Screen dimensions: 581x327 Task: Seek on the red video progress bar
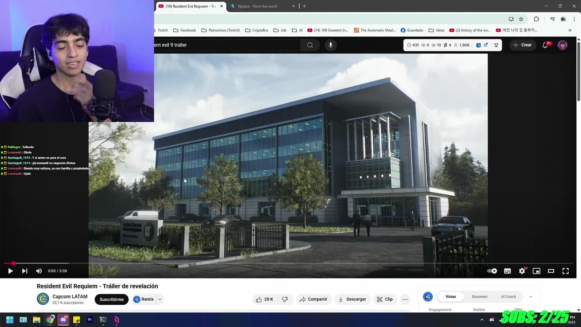[x=288, y=263]
